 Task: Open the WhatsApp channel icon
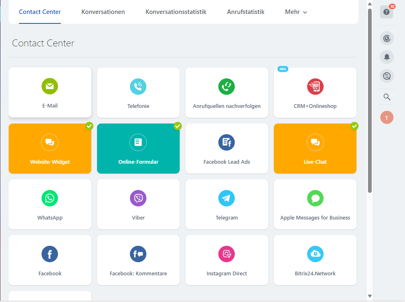coord(50,198)
